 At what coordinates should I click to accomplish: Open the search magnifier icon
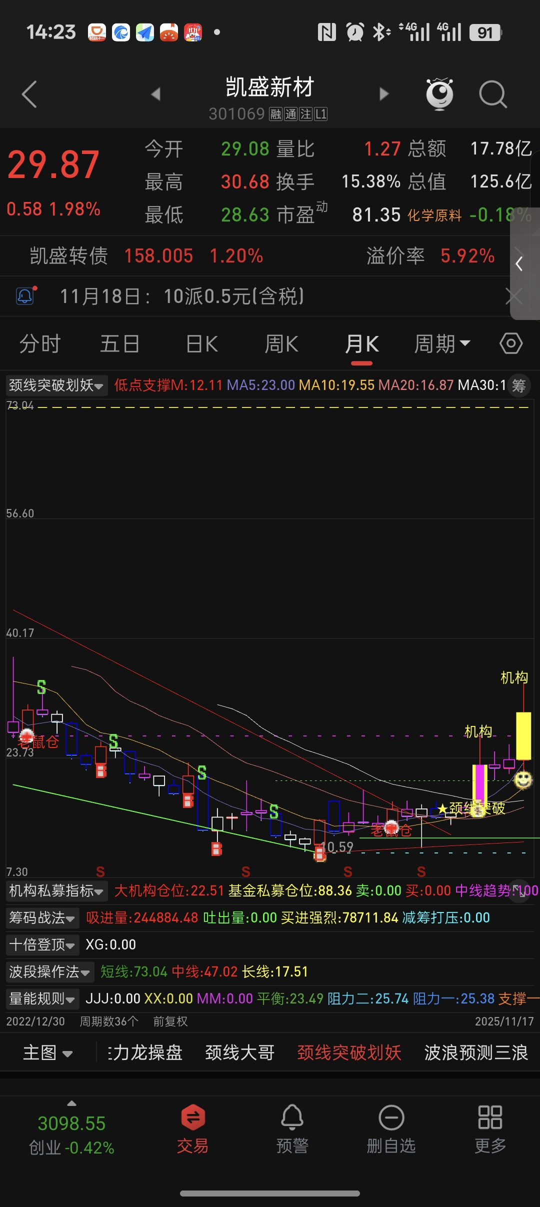point(493,94)
